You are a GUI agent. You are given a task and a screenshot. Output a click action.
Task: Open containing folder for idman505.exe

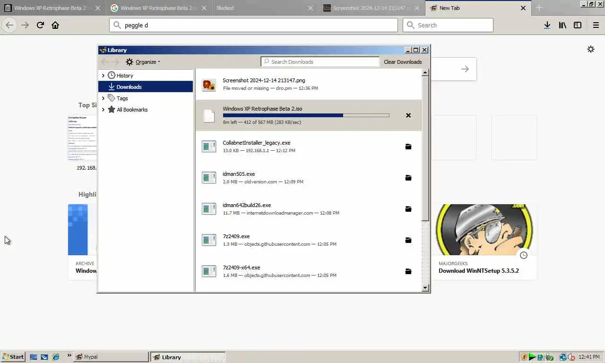click(x=408, y=178)
